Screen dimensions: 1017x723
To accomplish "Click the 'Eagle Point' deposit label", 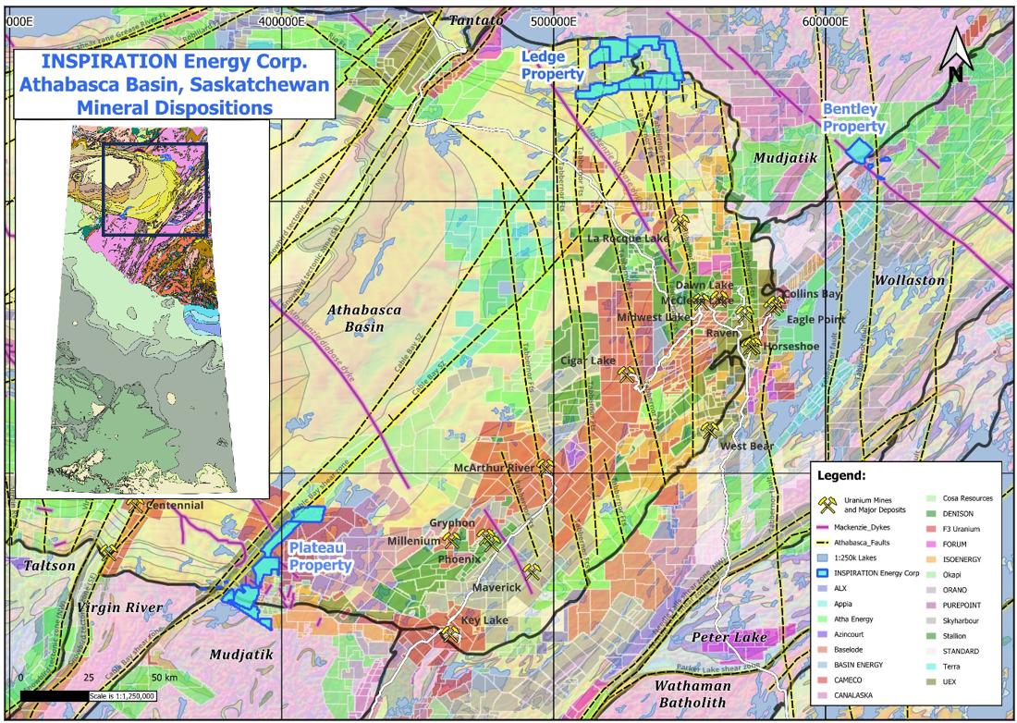I will point(816,319).
